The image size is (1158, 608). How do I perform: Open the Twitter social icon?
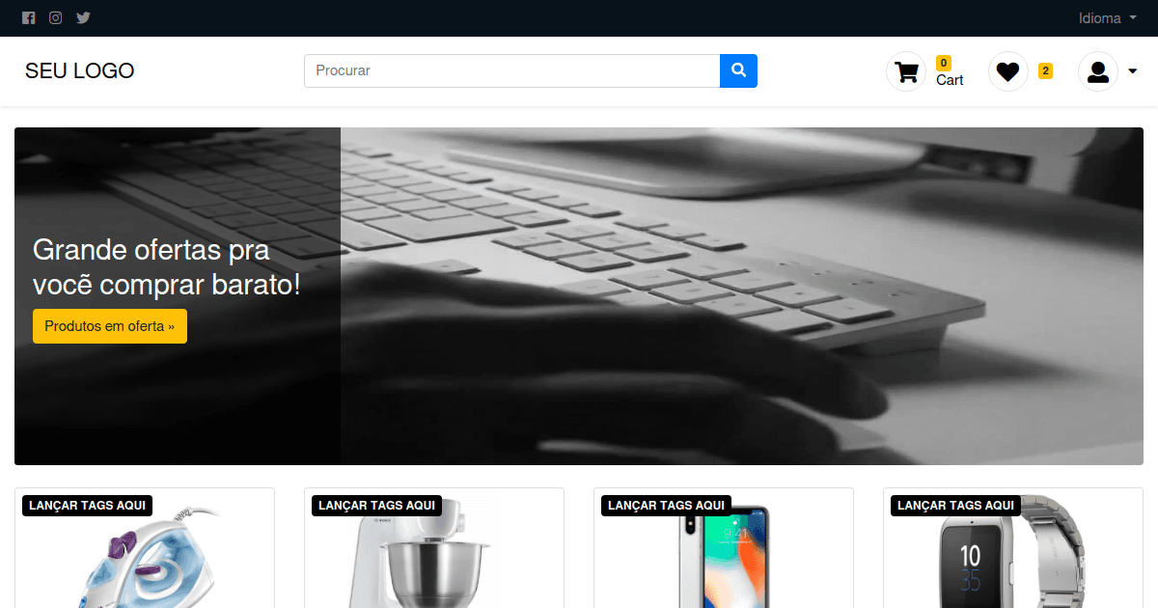pos(84,17)
